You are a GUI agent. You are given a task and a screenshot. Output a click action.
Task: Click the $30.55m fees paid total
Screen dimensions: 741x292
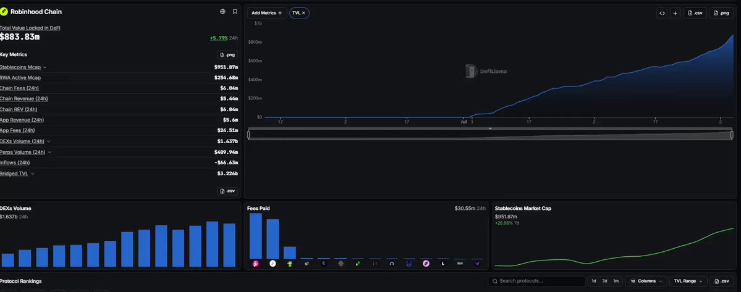tap(465, 208)
